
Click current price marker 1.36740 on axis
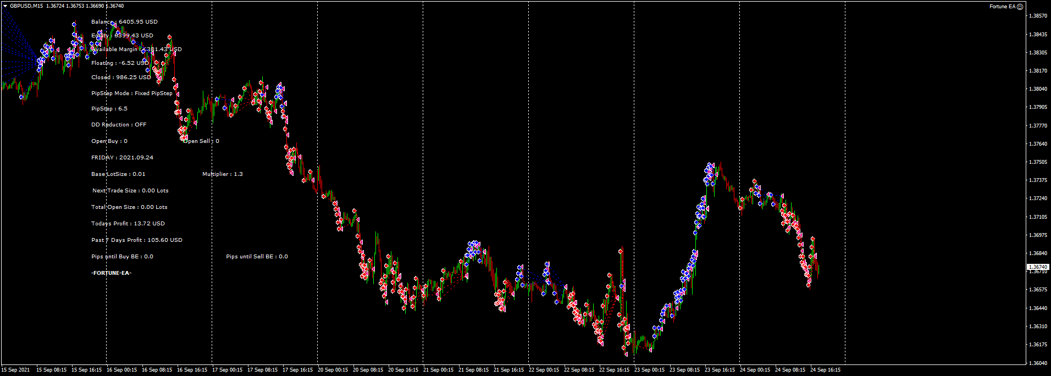pos(1038,267)
